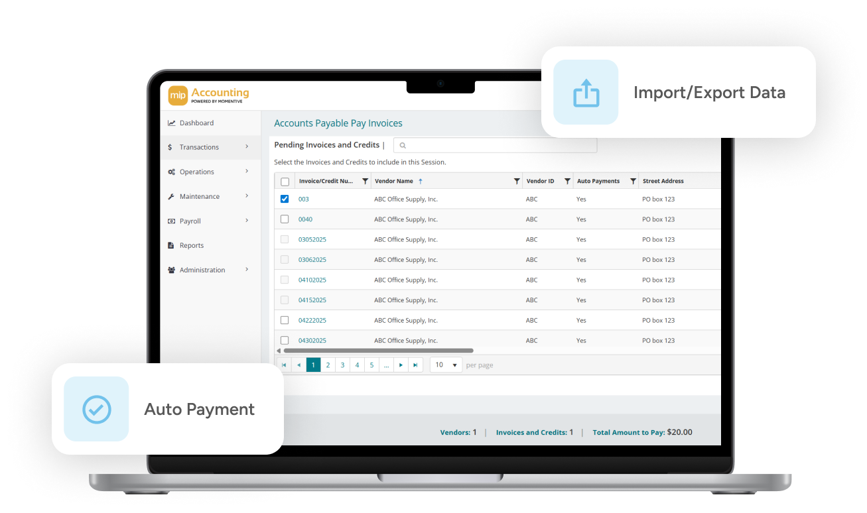Click the Pending Invoices search field
Viewport: 867px width, 513px height.
pos(495,145)
